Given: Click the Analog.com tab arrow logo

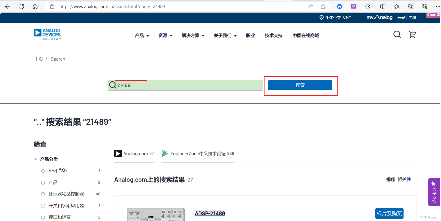Looking at the screenshot, I should (x=118, y=154).
